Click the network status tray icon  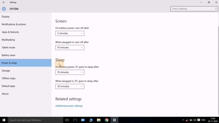coord(187,120)
